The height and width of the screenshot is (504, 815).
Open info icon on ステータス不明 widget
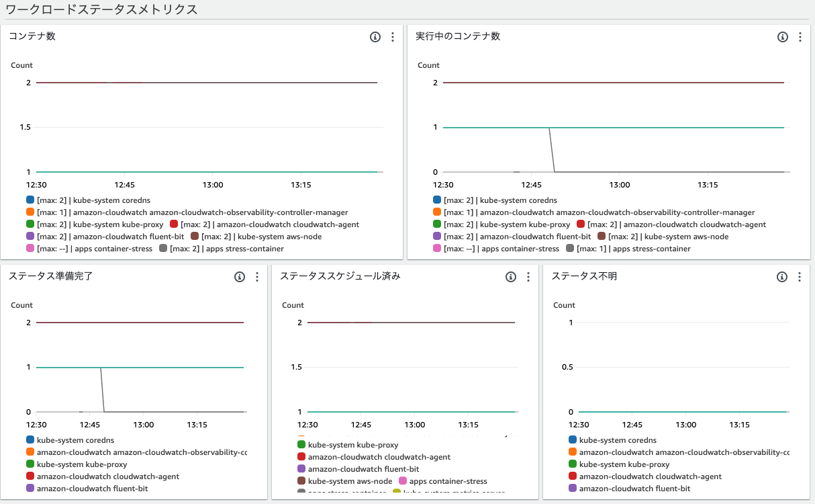click(x=782, y=277)
